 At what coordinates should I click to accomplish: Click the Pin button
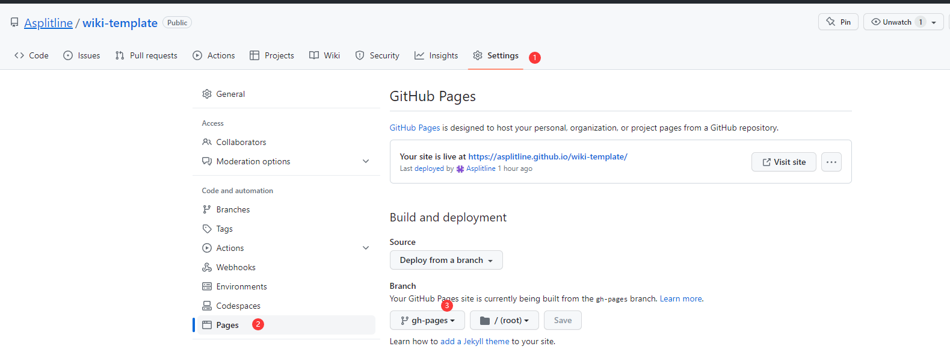tap(839, 22)
